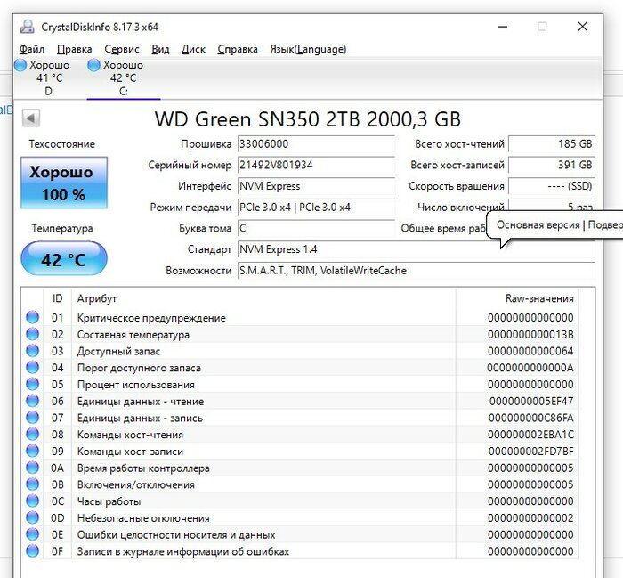Click the WD Green SN350 2TB title
623x578 pixels.
pyautogui.click(x=308, y=118)
